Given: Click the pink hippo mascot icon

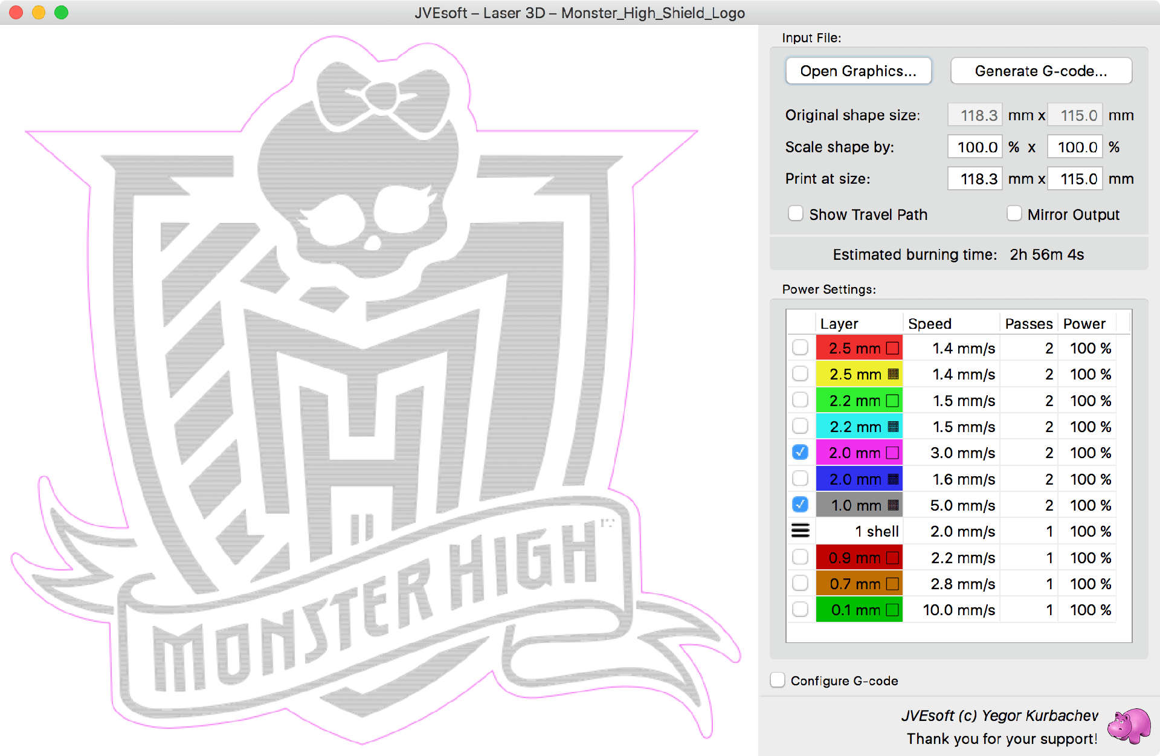Looking at the screenshot, I should click(x=1129, y=725).
